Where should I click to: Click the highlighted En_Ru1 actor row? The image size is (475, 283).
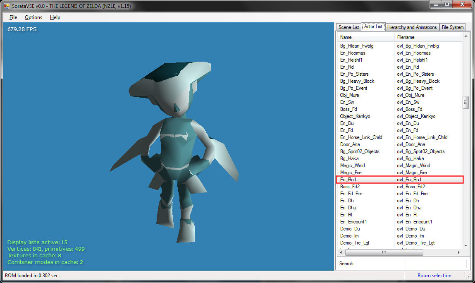point(400,180)
